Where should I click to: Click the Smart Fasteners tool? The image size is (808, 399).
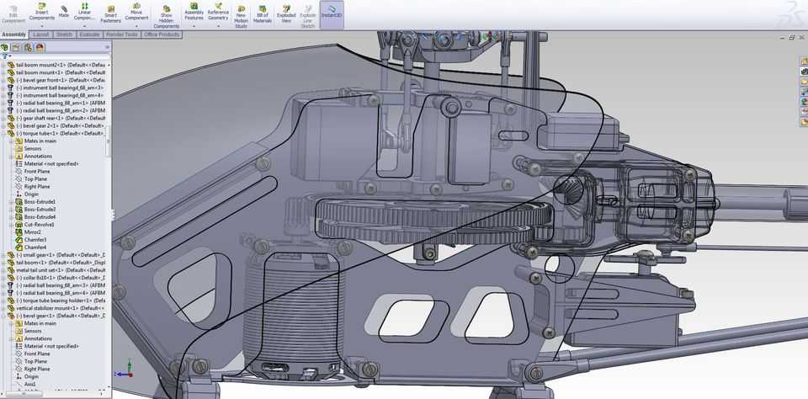110,15
